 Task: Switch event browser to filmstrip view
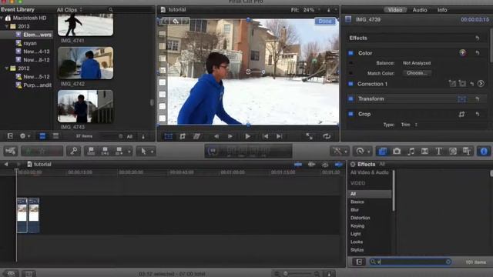pos(42,136)
